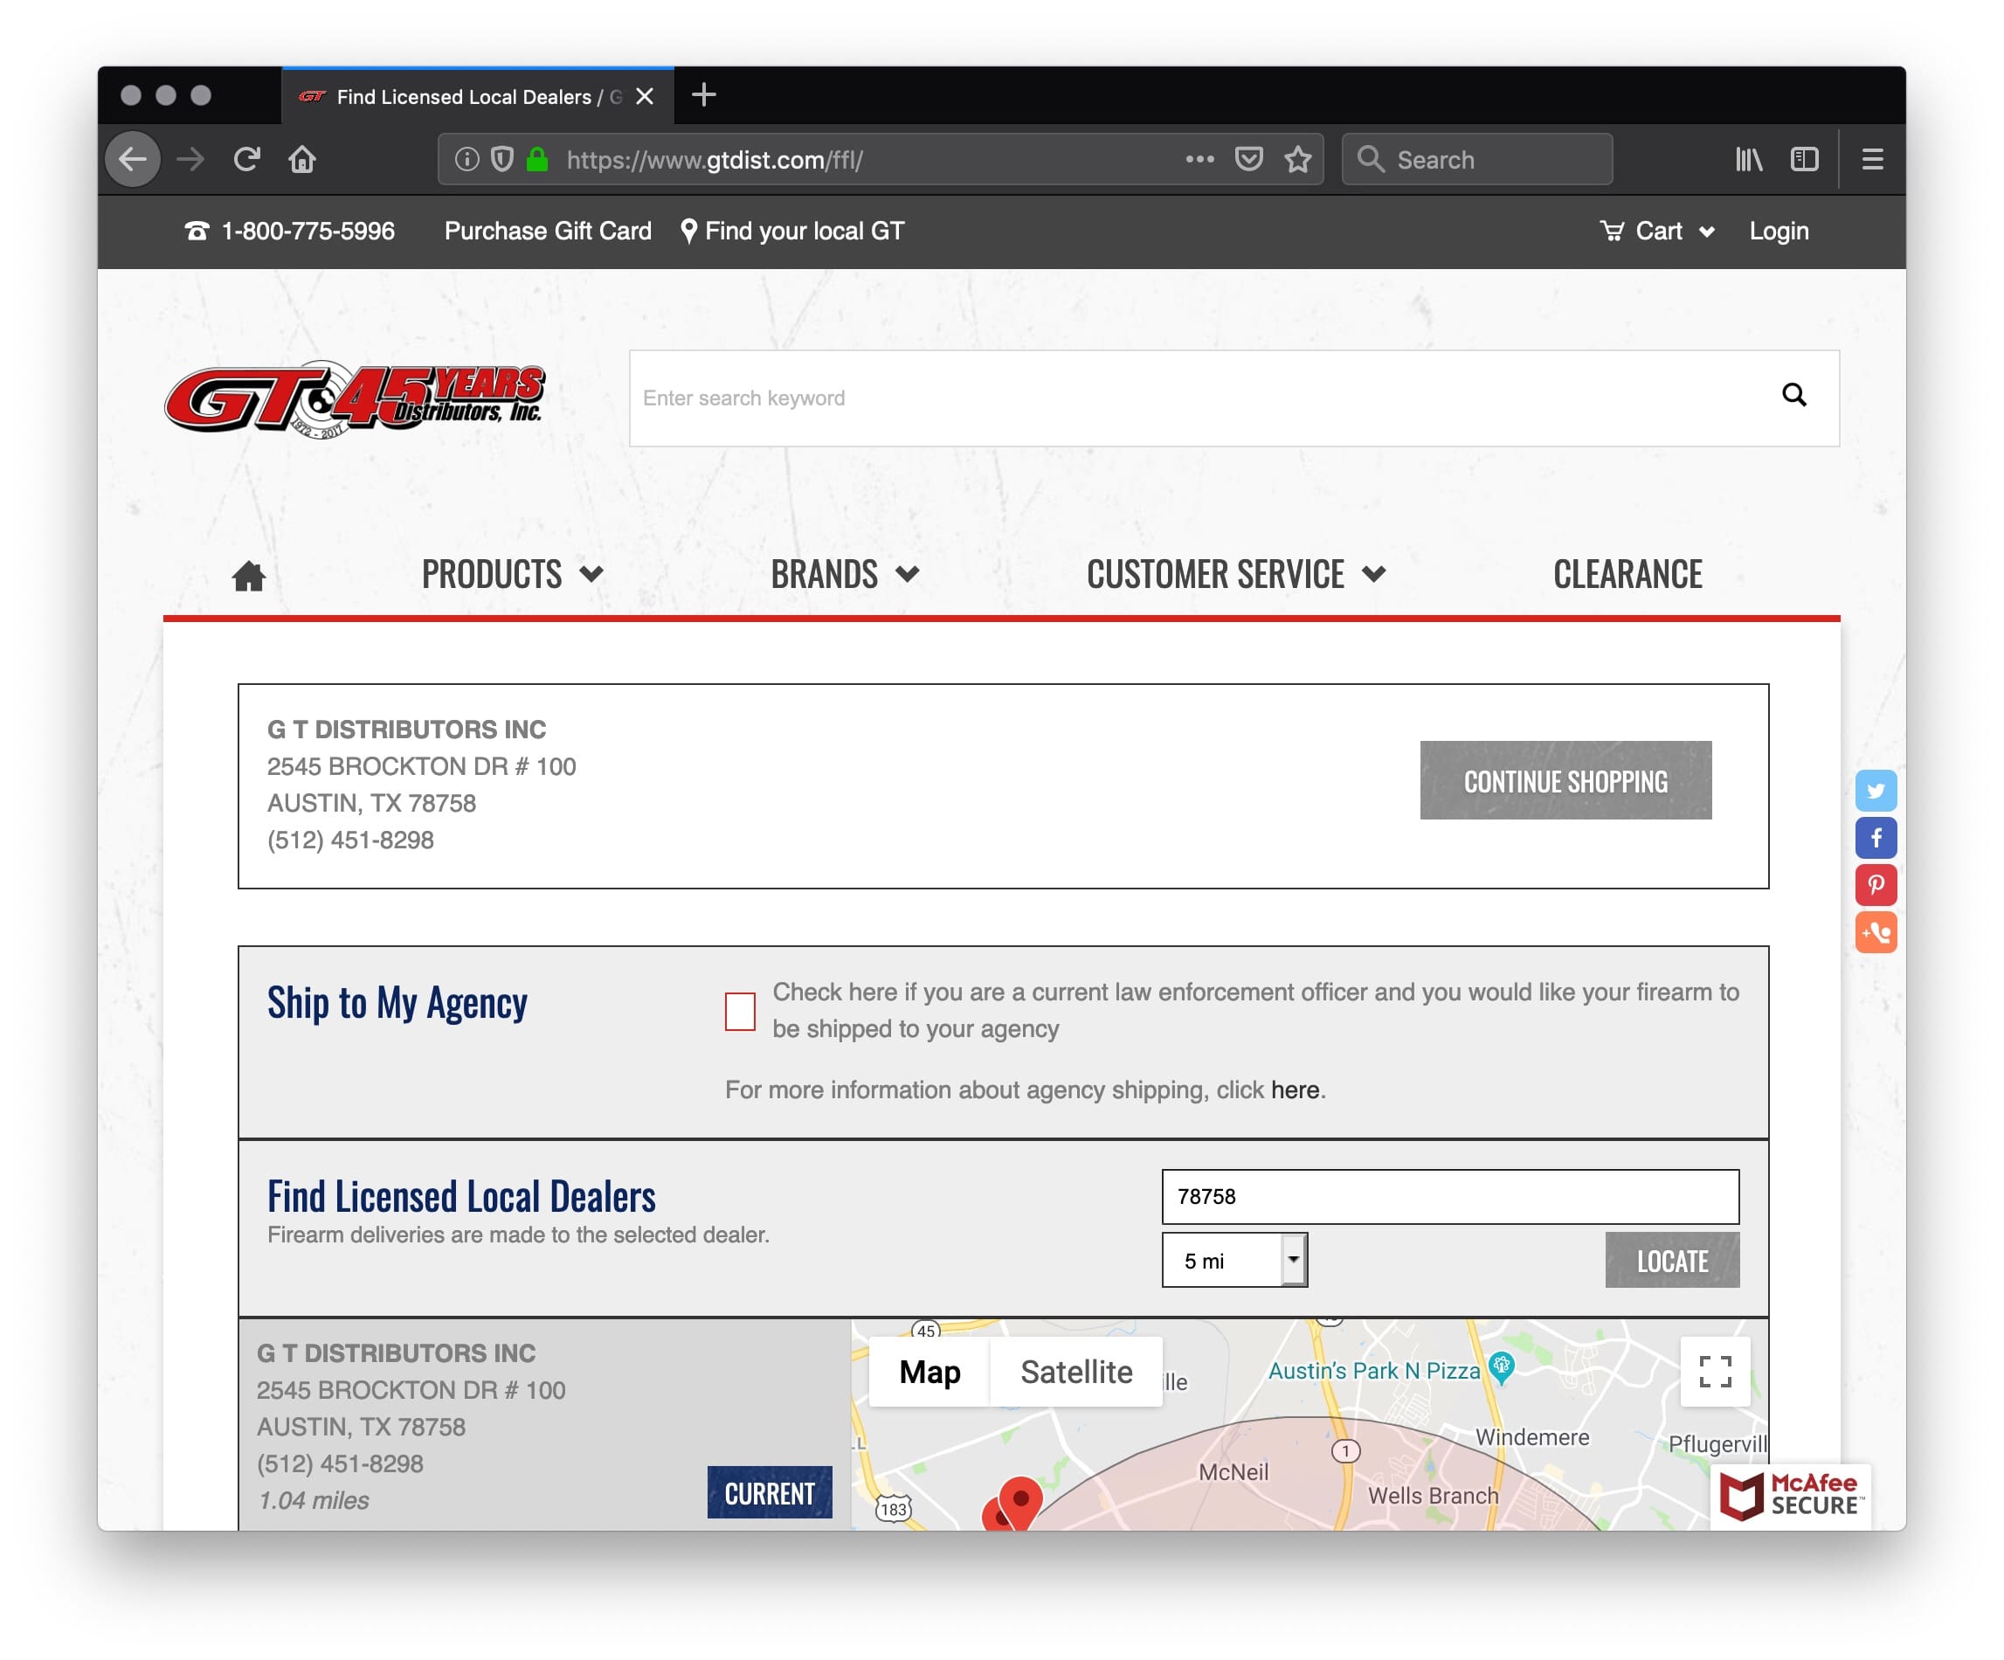Close the Find Licensed Local Dealers tab

[x=645, y=95]
